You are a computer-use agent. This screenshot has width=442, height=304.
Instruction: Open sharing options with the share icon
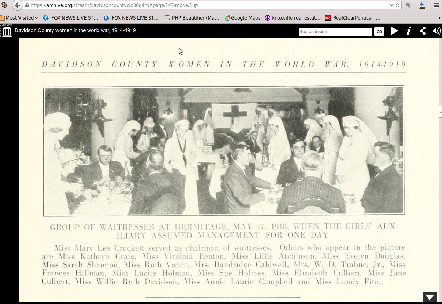(422, 31)
